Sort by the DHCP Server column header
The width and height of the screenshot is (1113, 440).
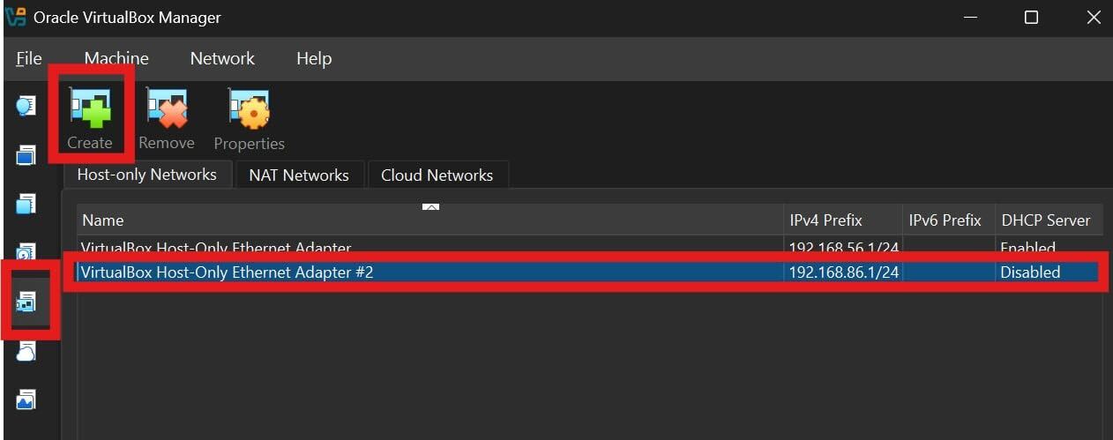1045,220
